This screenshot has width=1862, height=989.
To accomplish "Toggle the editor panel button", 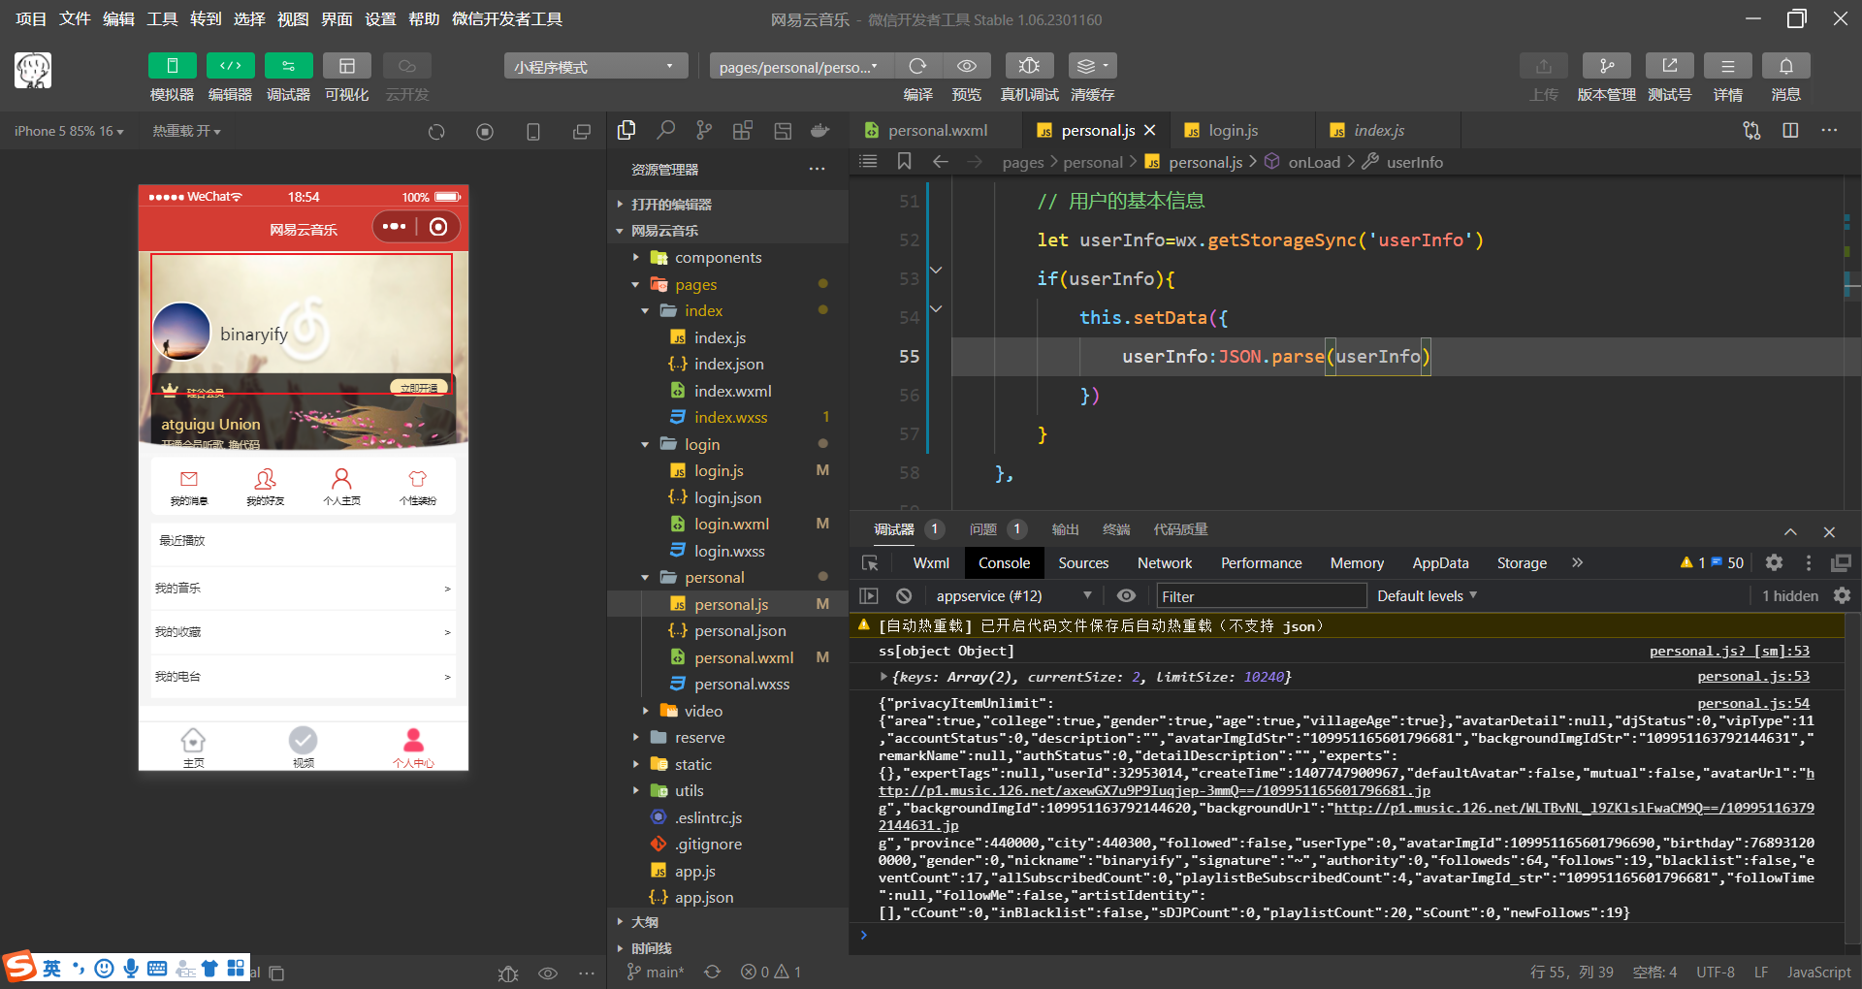I will point(230,65).
